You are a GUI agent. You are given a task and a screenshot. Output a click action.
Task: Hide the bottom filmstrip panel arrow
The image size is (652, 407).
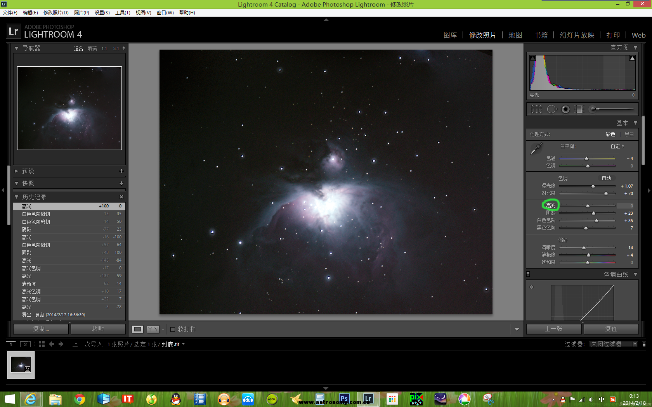coord(326,388)
